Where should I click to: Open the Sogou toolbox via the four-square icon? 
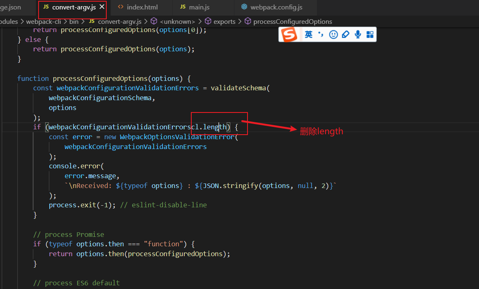[x=370, y=34]
